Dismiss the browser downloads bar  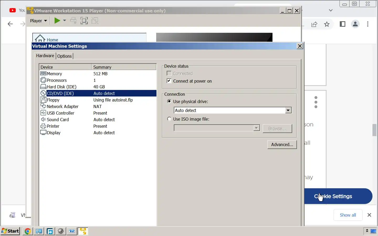tap(369, 215)
